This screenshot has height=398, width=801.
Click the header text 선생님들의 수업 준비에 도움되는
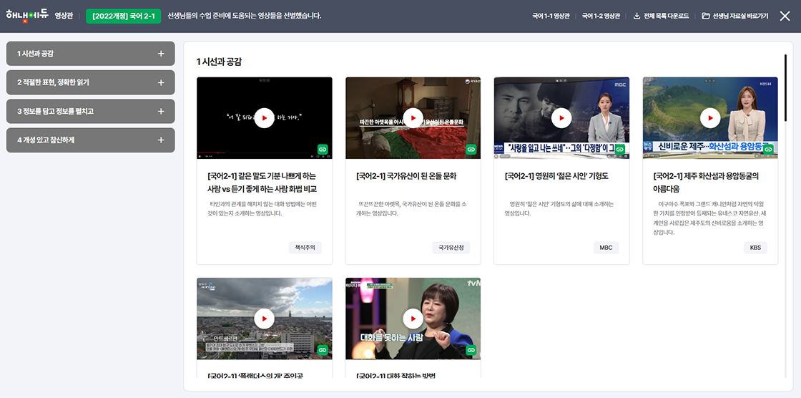pos(244,16)
